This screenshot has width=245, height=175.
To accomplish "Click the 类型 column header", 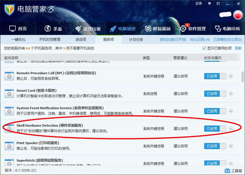I will pyautogui.click(x=146, y=58).
